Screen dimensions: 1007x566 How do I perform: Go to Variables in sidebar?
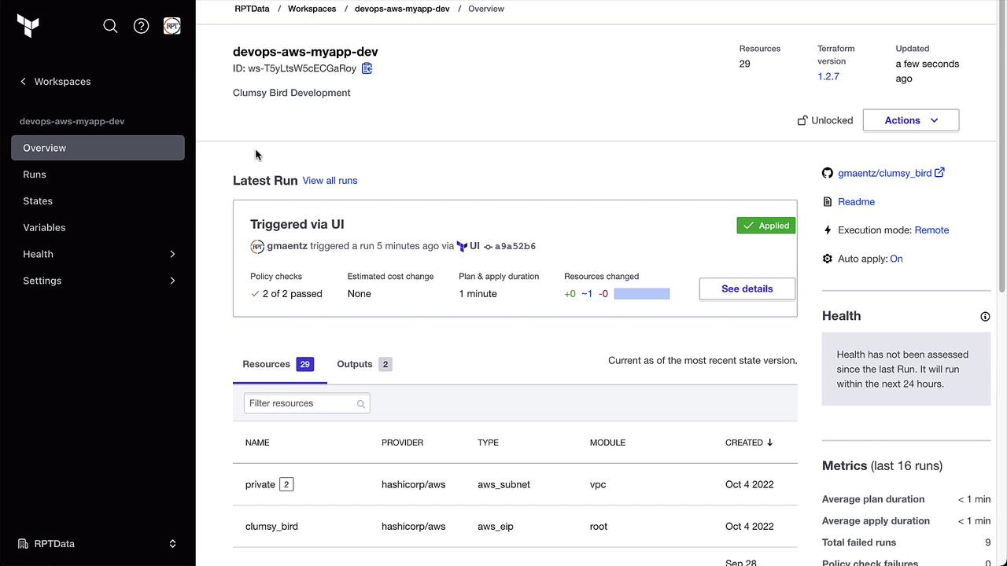coord(44,227)
